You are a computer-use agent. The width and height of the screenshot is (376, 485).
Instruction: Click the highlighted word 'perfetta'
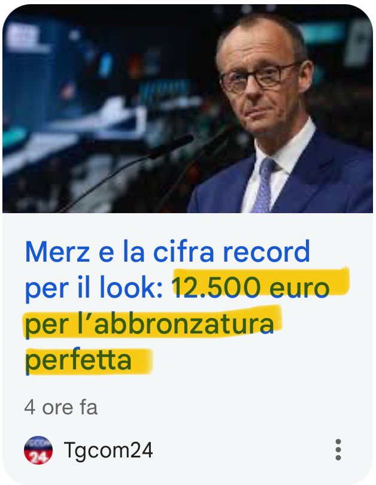78,360
